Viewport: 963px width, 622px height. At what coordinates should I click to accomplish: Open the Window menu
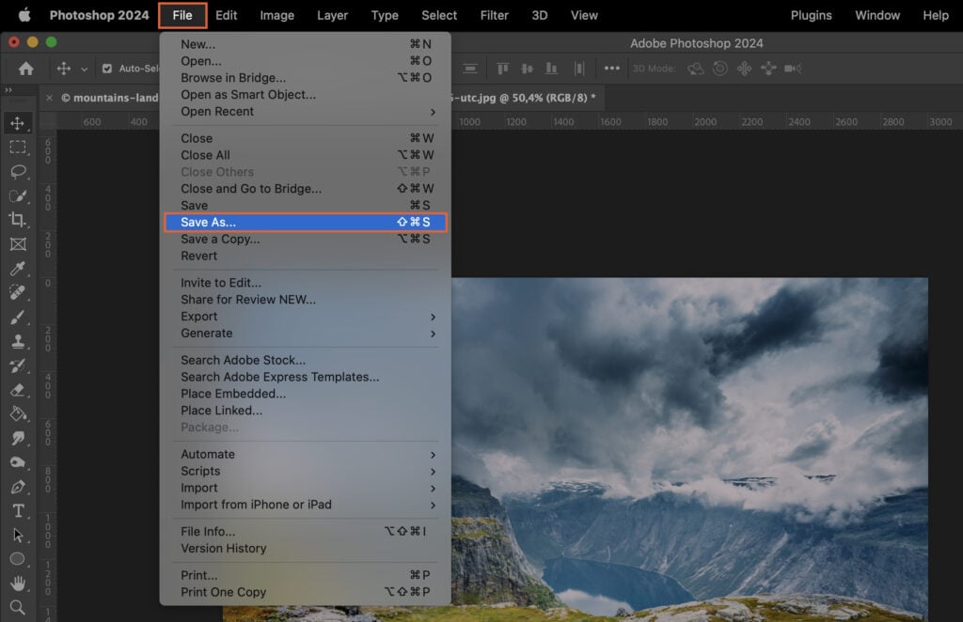pos(877,15)
